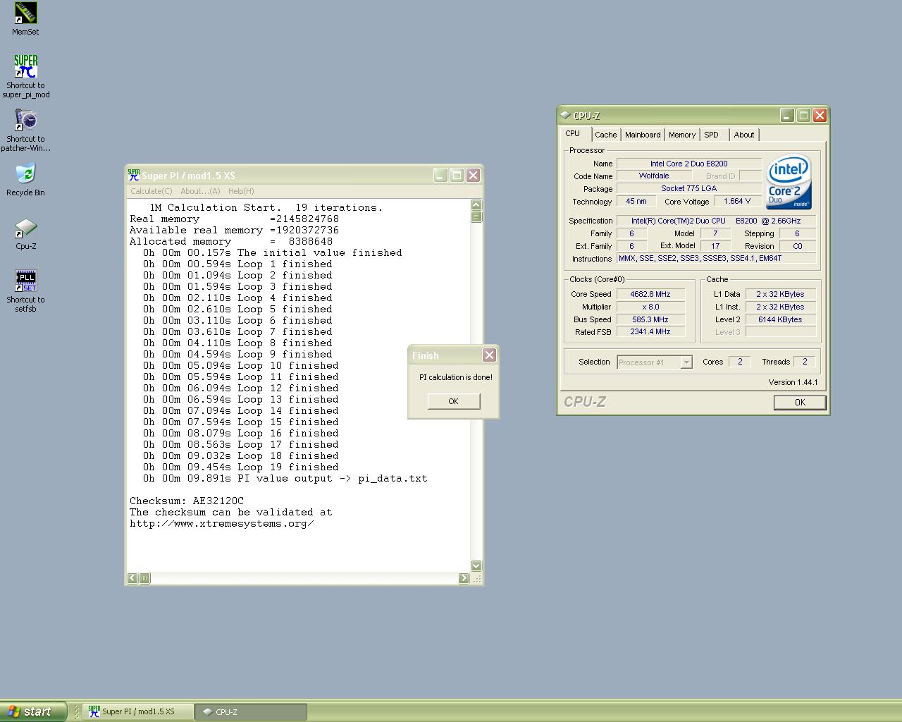902x722 pixels.
Task: Click OK in the CPU-Z window
Action: [x=800, y=402]
